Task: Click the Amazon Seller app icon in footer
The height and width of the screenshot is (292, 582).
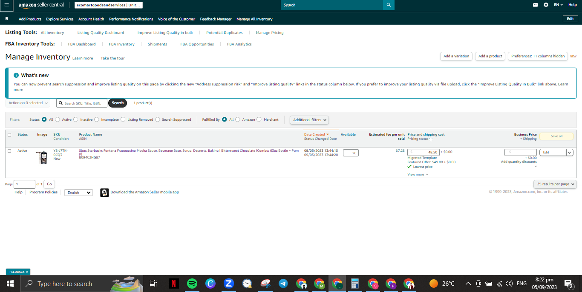Action: (x=104, y=193)
